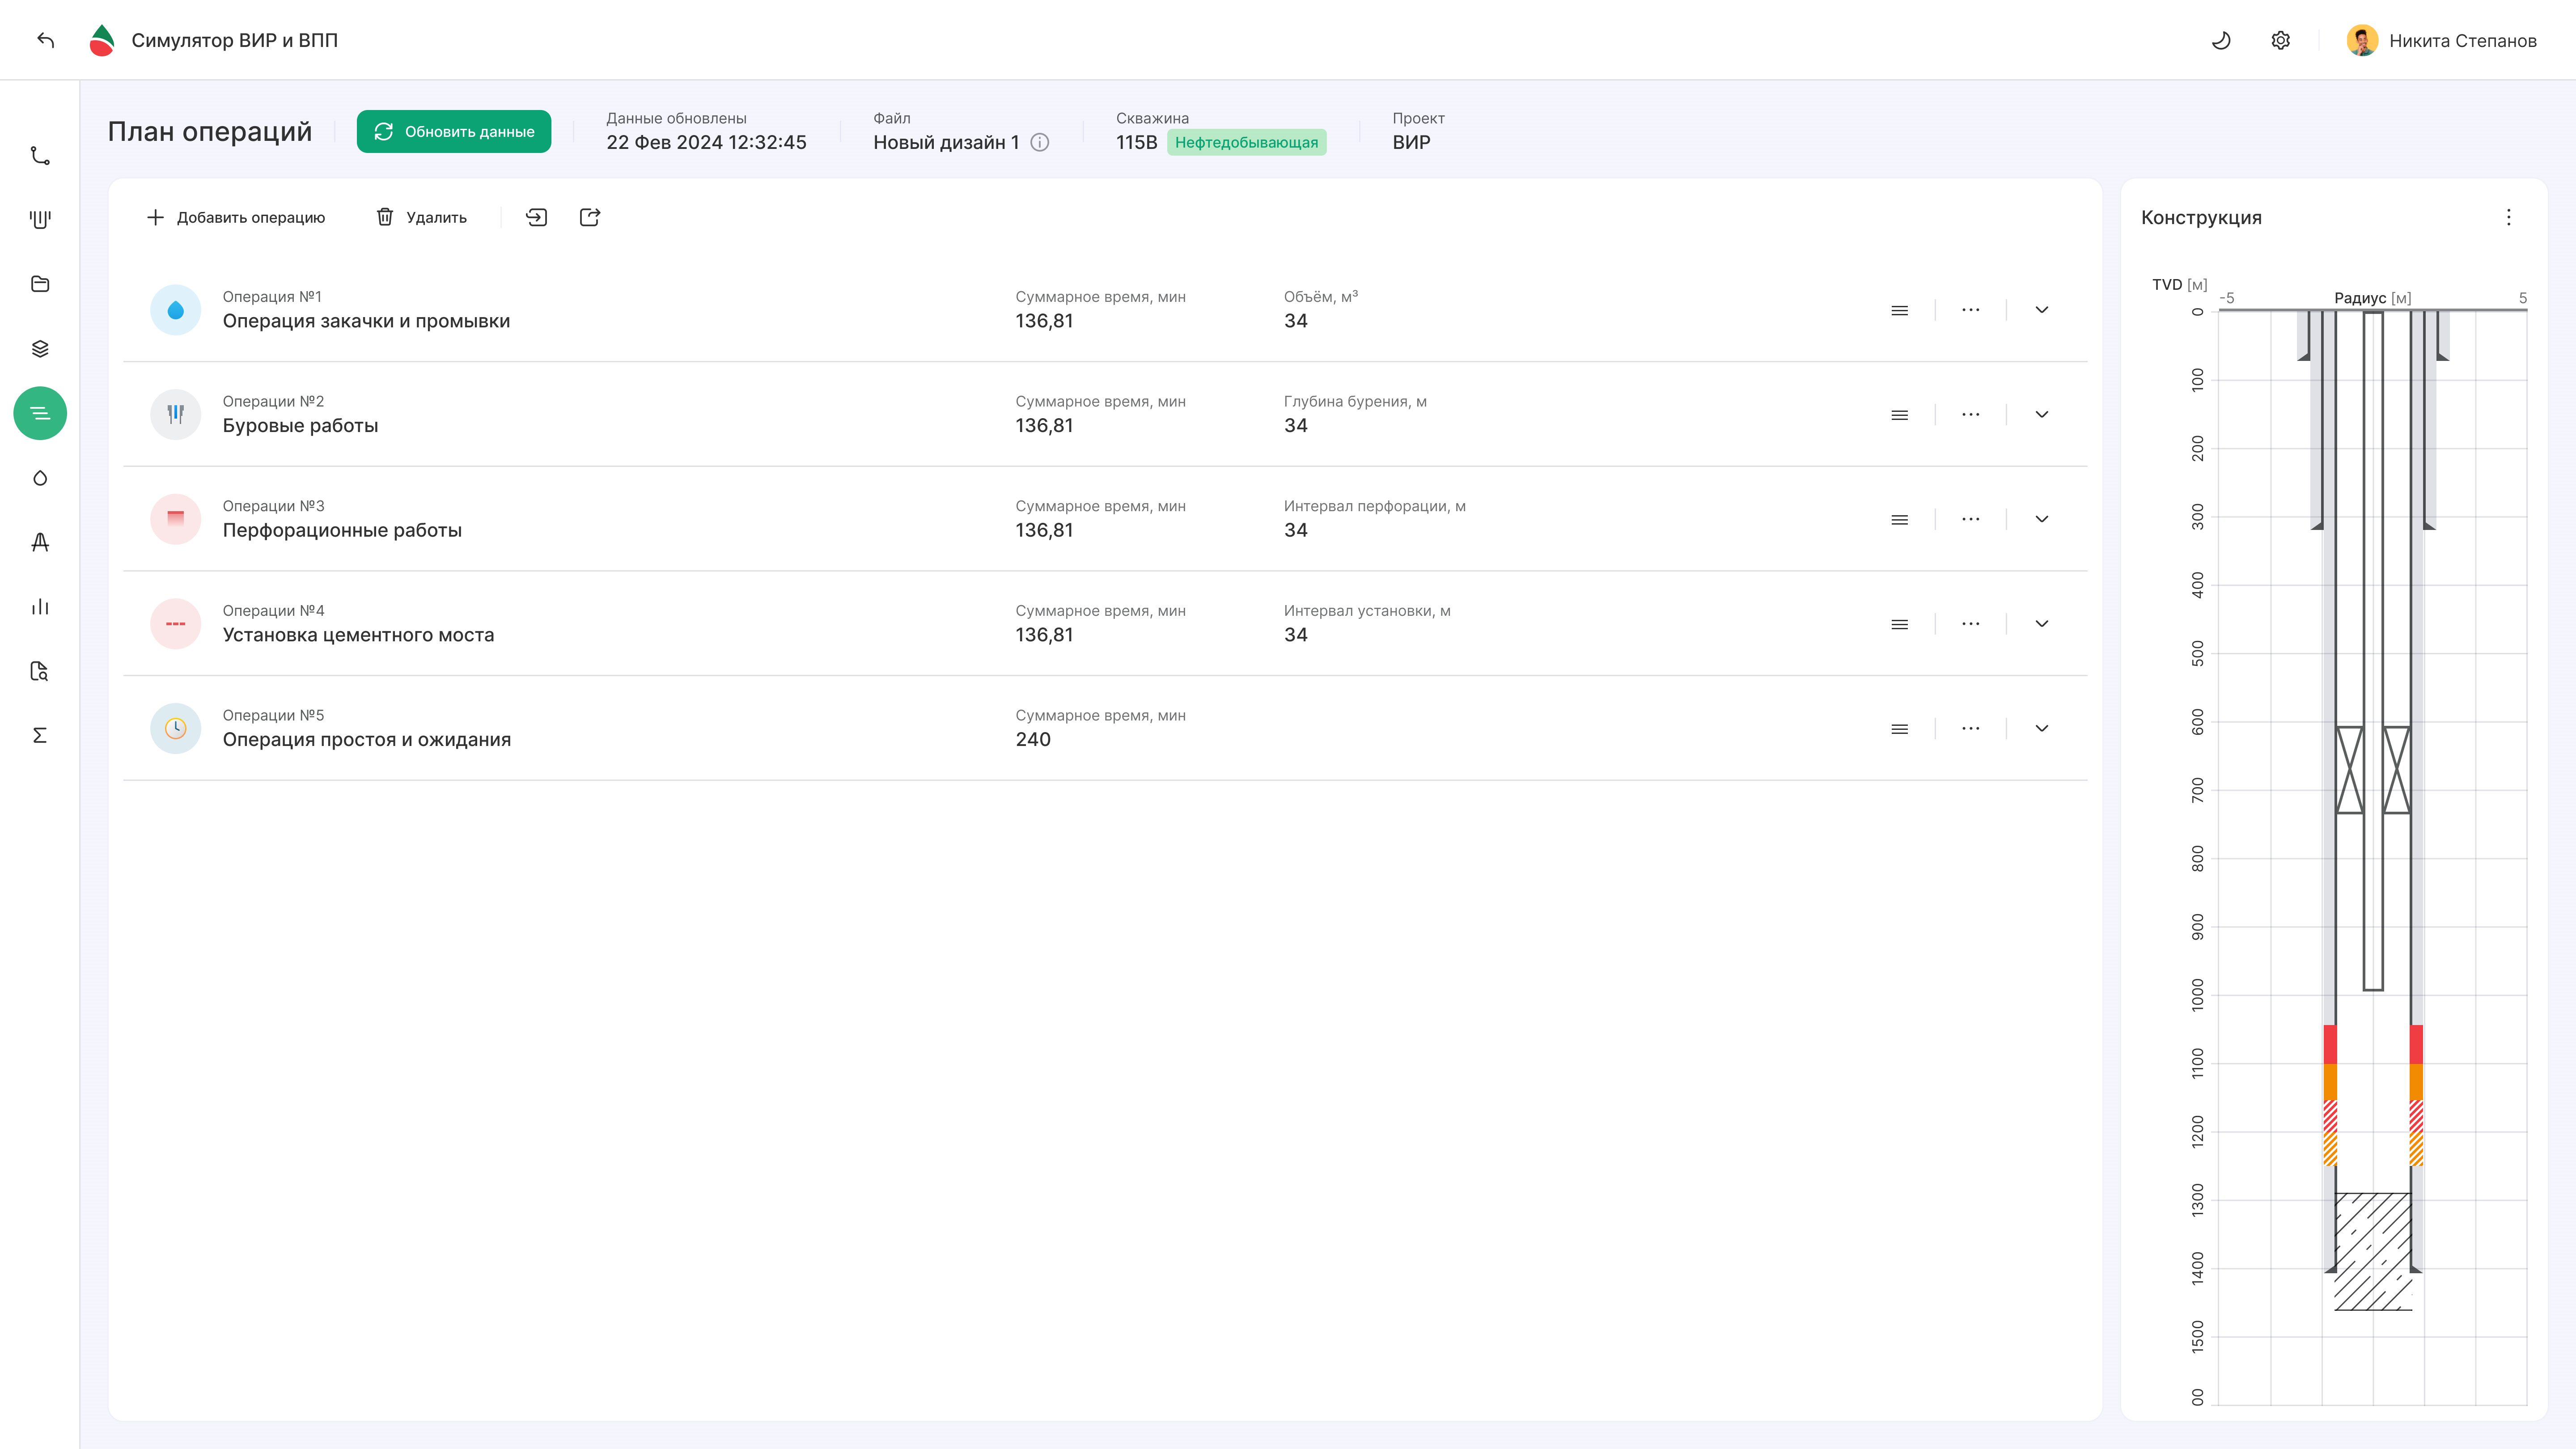Toggle dark mode moon icon
2576x1449 pixels.
coord(2221,40)
